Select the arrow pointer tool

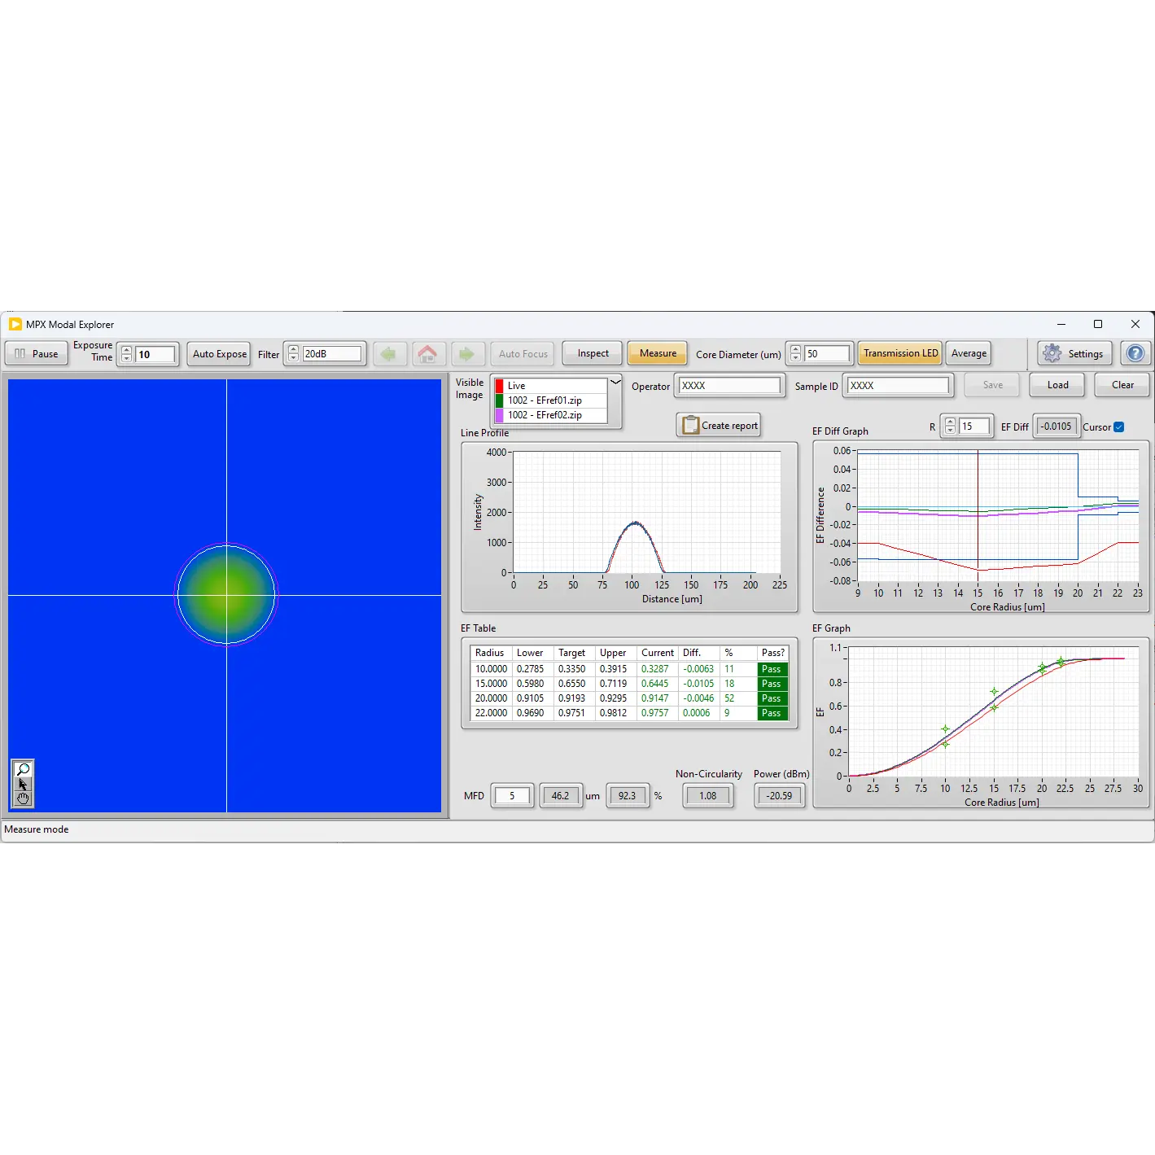[x=23, y=784]
